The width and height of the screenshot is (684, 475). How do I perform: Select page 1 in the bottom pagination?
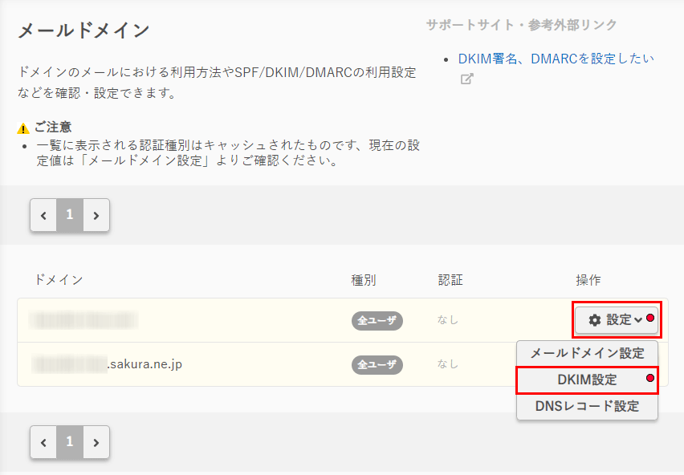tap(70, 442)
